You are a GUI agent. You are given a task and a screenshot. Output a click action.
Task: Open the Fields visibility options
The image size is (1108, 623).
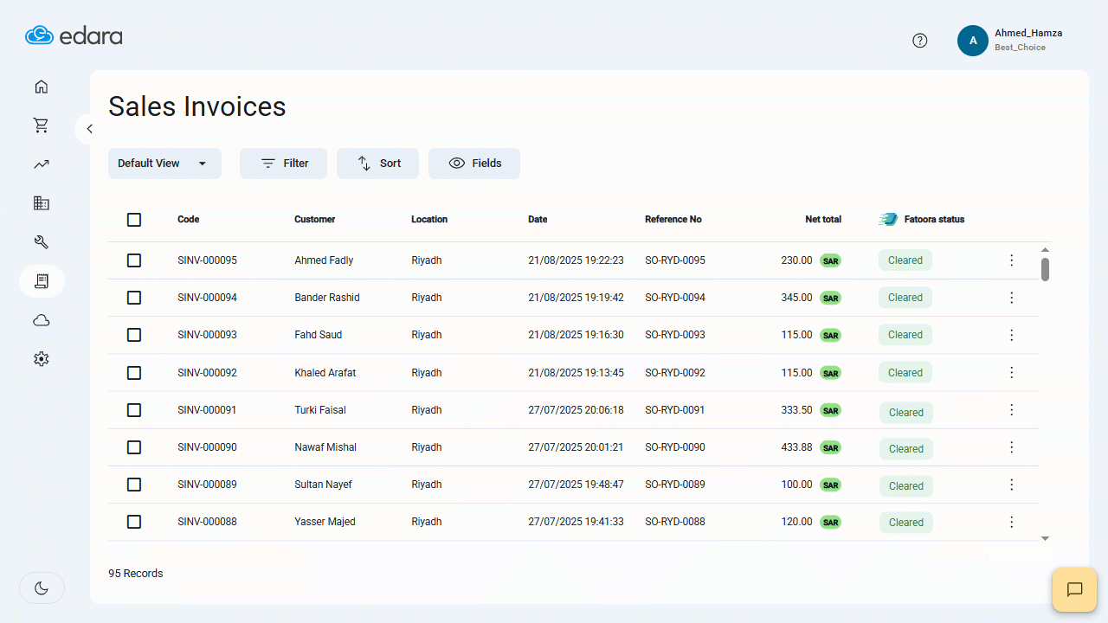474,164
